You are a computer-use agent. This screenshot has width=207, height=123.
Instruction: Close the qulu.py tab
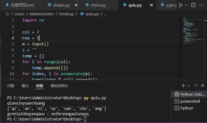coord(151,5)
